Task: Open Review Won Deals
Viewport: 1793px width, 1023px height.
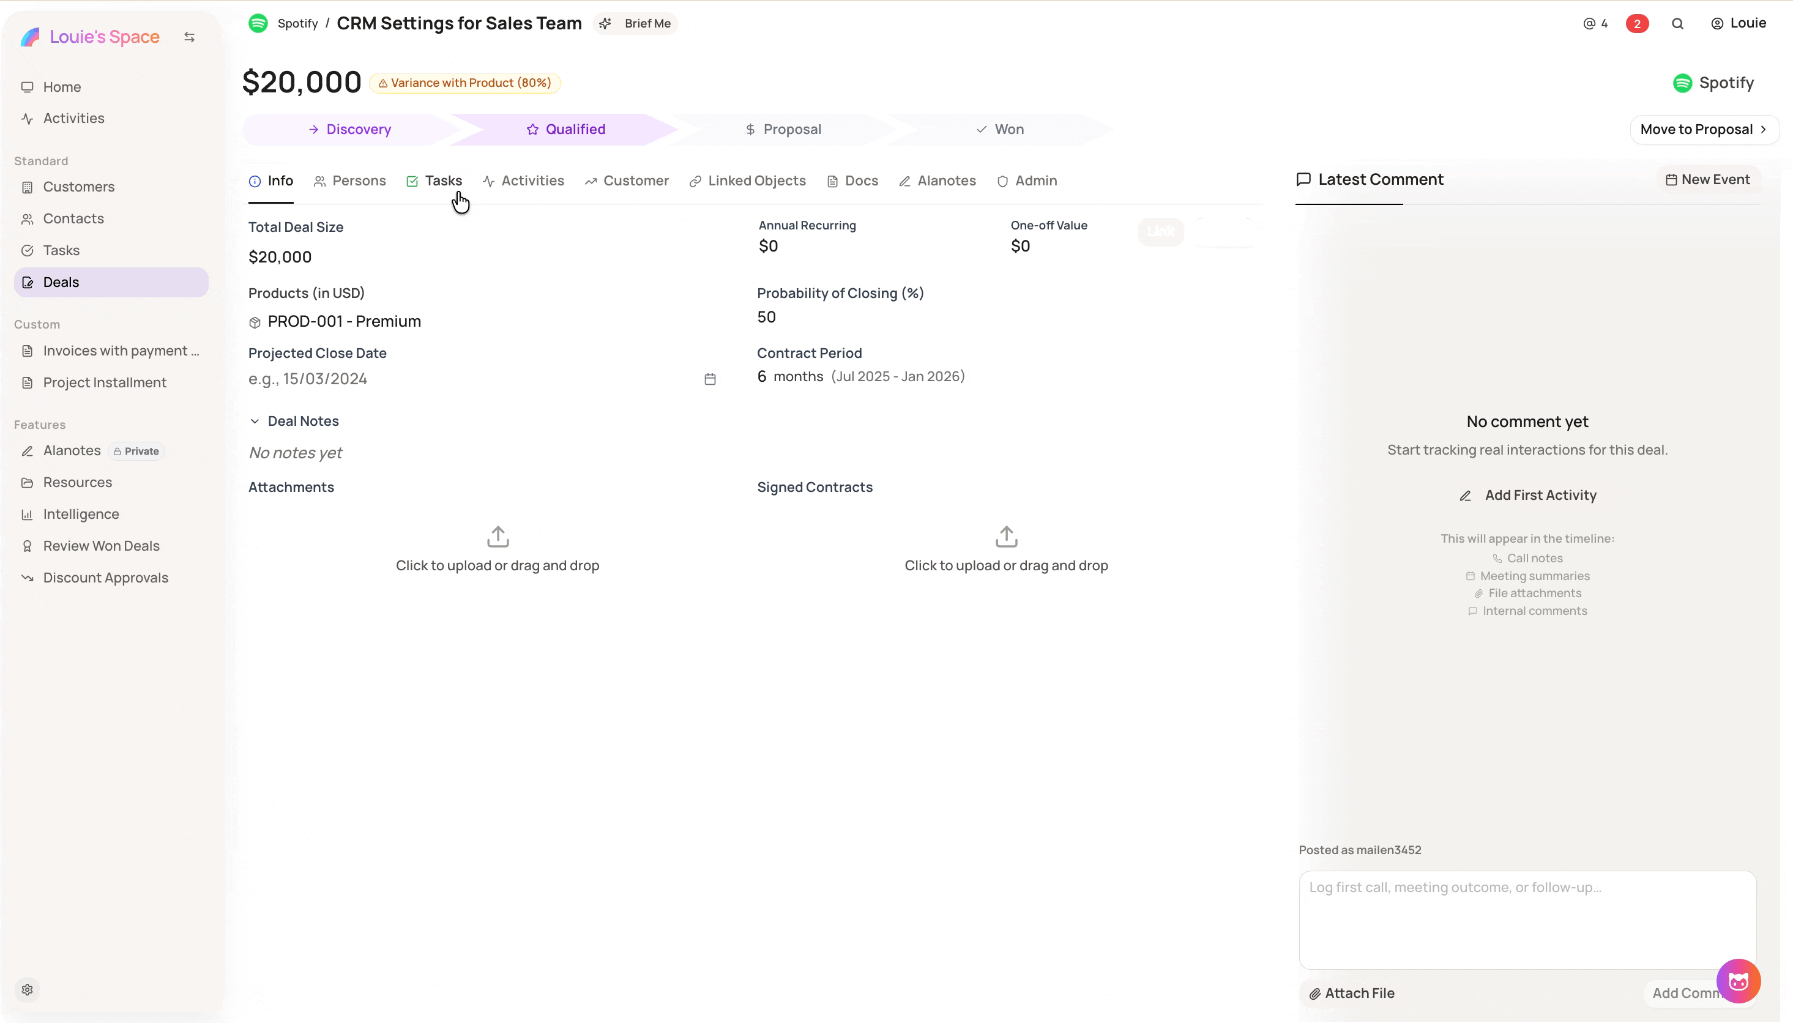Action: click(x=111, y=546)
